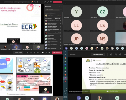This screenshot has width=126, height=100.
Task: Show hidden system tray icons chevron
Action: pyautogui.click(x=66, y=88)
